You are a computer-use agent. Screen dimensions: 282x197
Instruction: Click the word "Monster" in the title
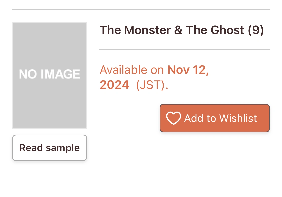[x=147, y=30]
